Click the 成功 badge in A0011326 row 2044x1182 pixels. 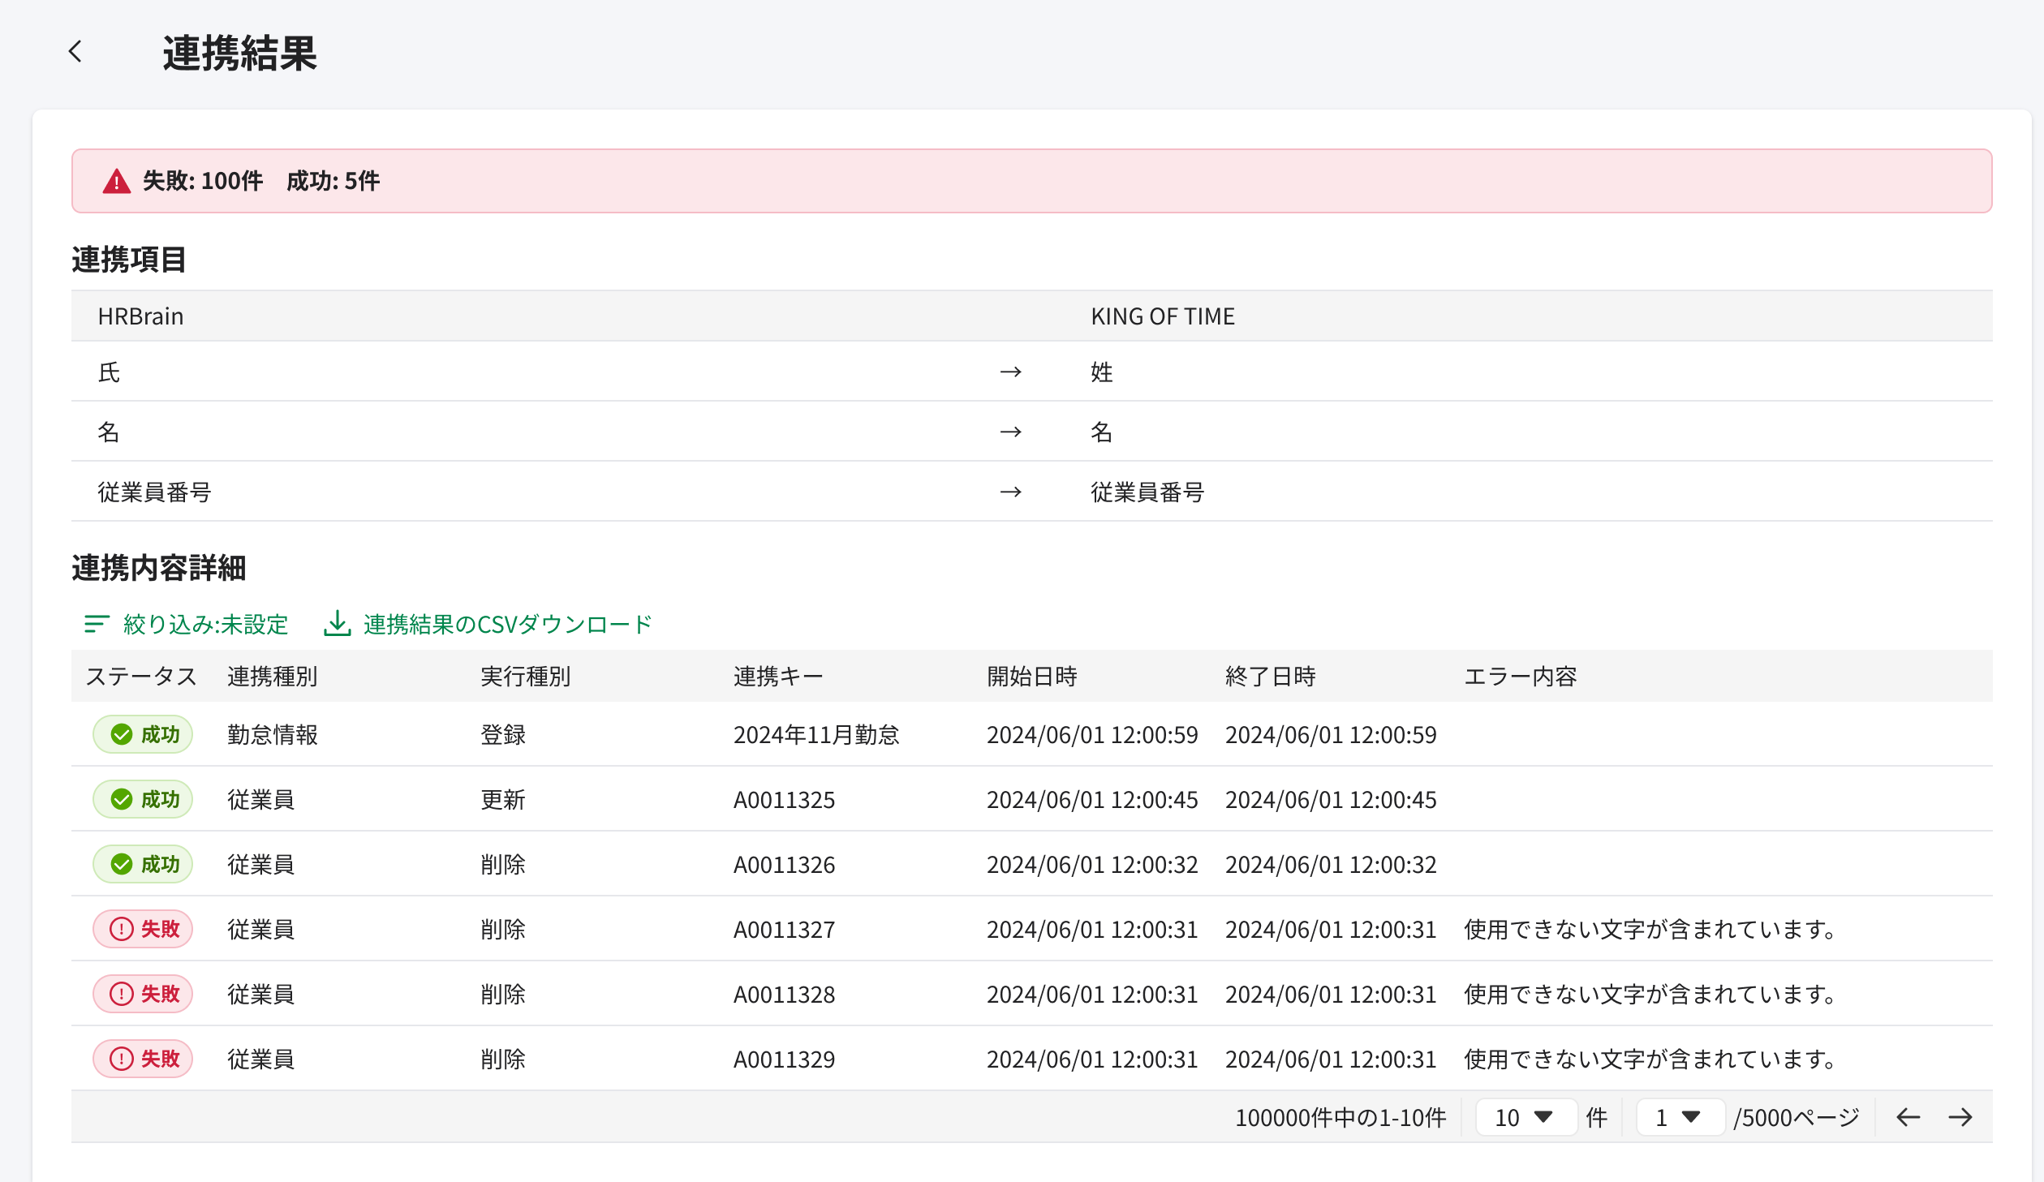143,864
